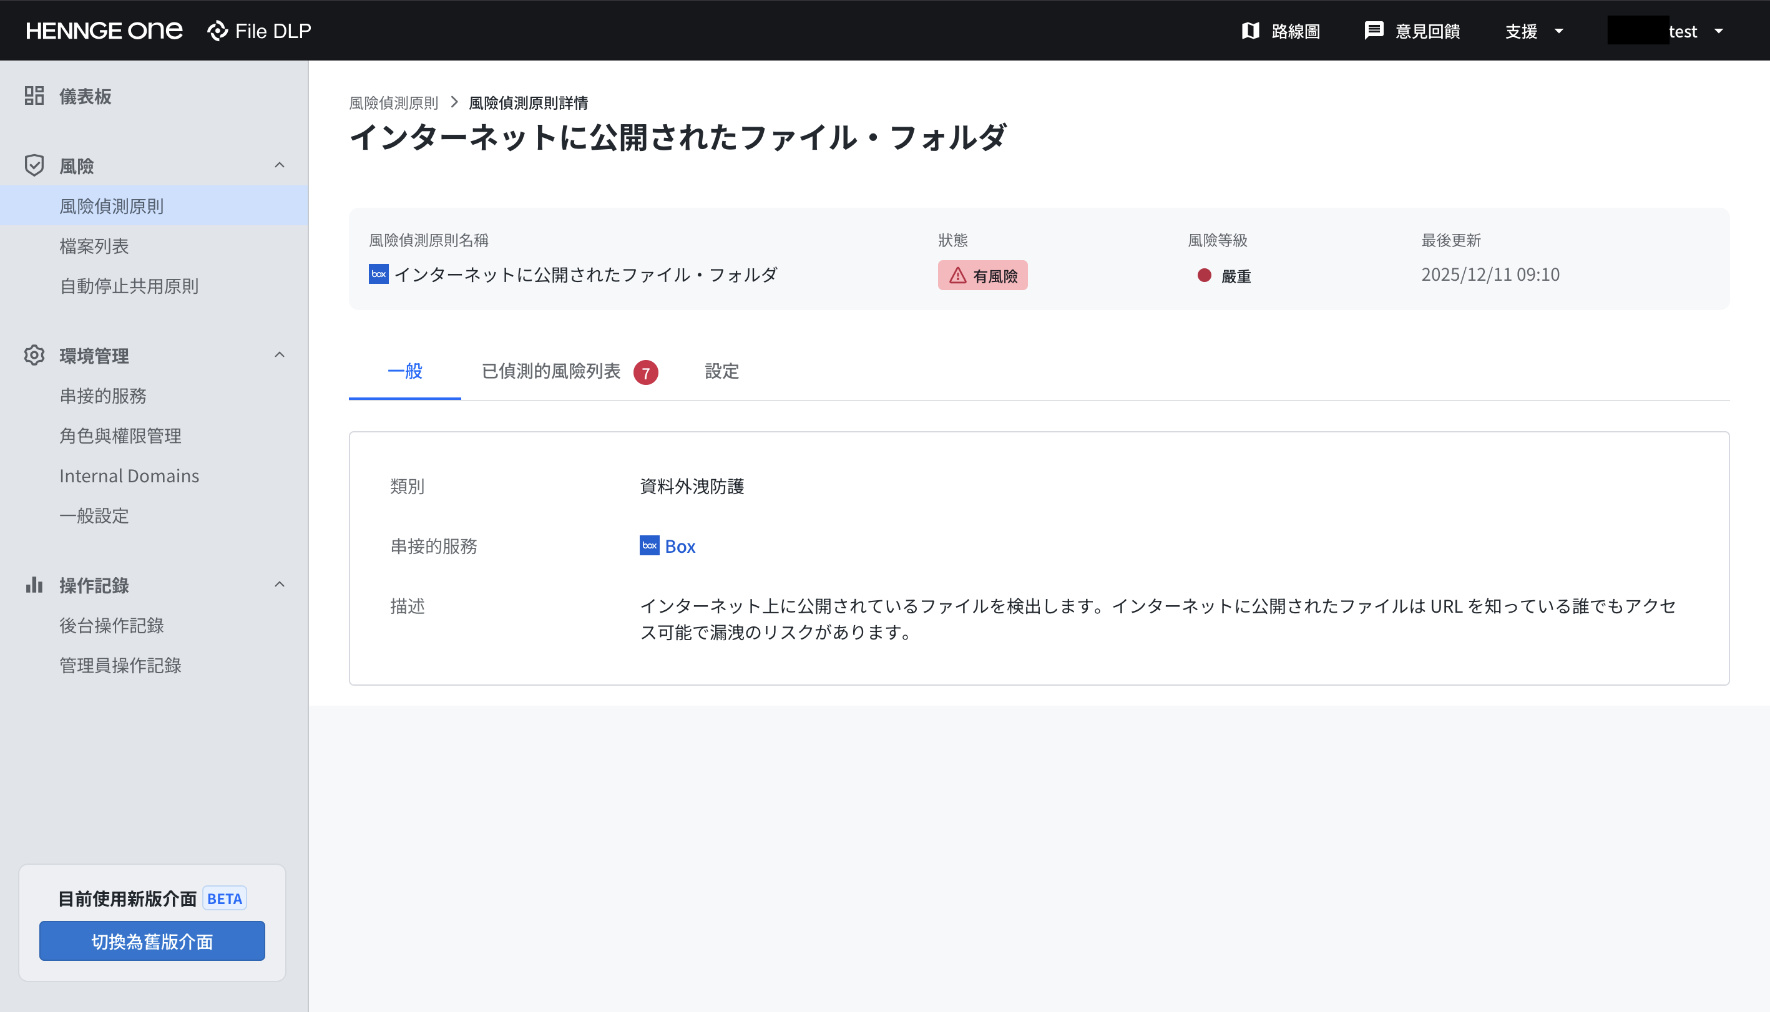
Task: Click the red 嚴重 severity dot
Action: point(1205,275)
